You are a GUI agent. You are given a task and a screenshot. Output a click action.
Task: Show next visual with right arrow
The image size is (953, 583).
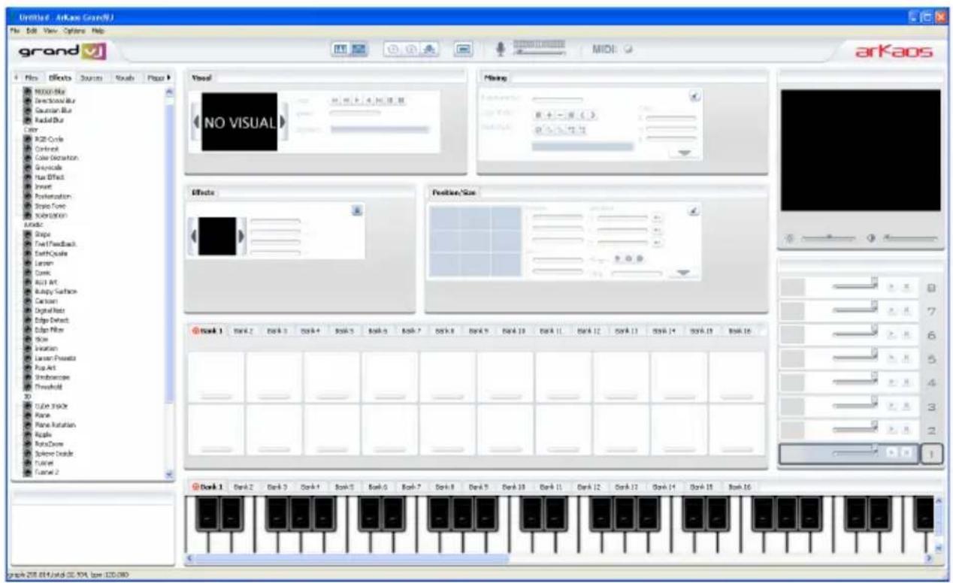coord(283,122)
